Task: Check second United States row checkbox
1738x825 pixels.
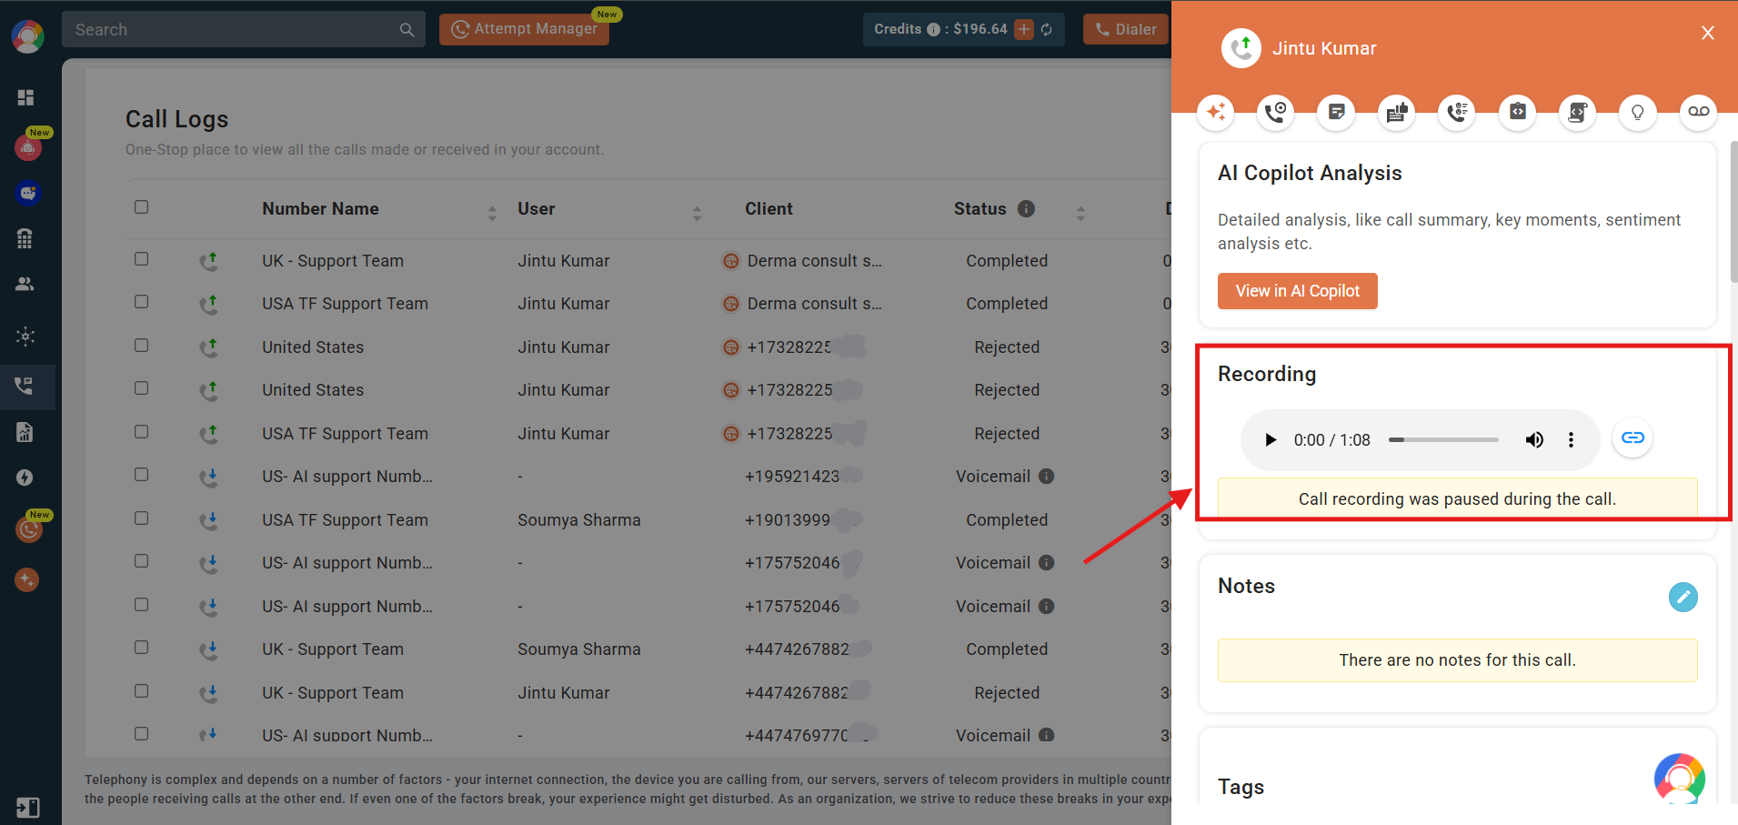Action: 141,387
